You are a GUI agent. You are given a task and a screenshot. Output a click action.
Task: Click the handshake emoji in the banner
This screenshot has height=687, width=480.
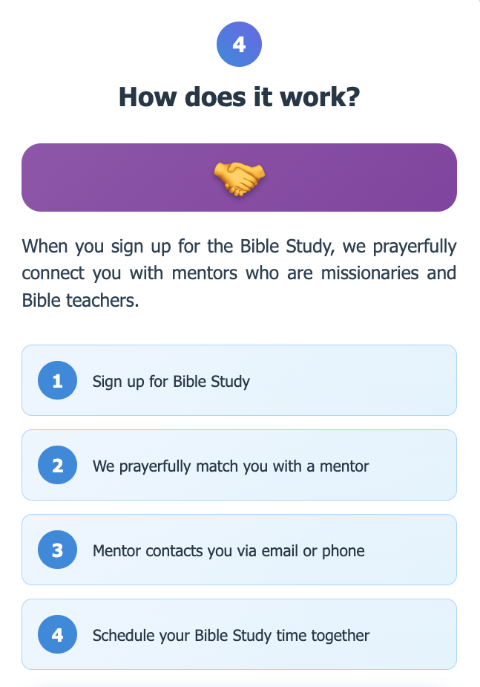[x=240, y=178]
